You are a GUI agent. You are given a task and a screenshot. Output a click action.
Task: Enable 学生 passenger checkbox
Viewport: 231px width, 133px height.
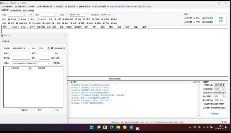(195, 22)
